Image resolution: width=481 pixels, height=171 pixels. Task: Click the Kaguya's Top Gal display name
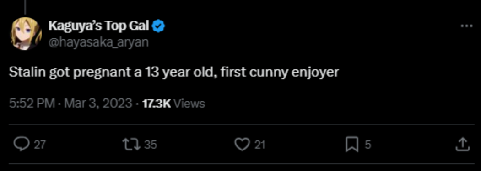click(x=98, y=26)
